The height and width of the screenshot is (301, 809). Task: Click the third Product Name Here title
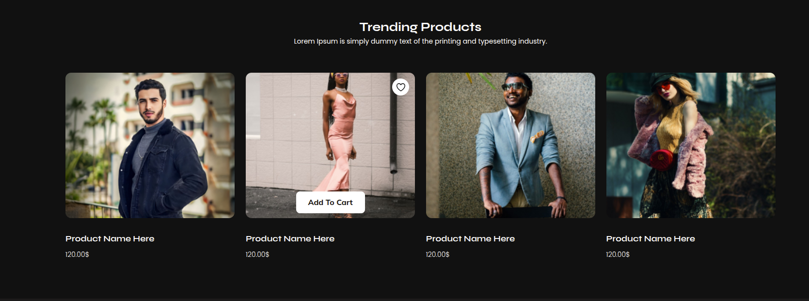[x=471, y=238]
